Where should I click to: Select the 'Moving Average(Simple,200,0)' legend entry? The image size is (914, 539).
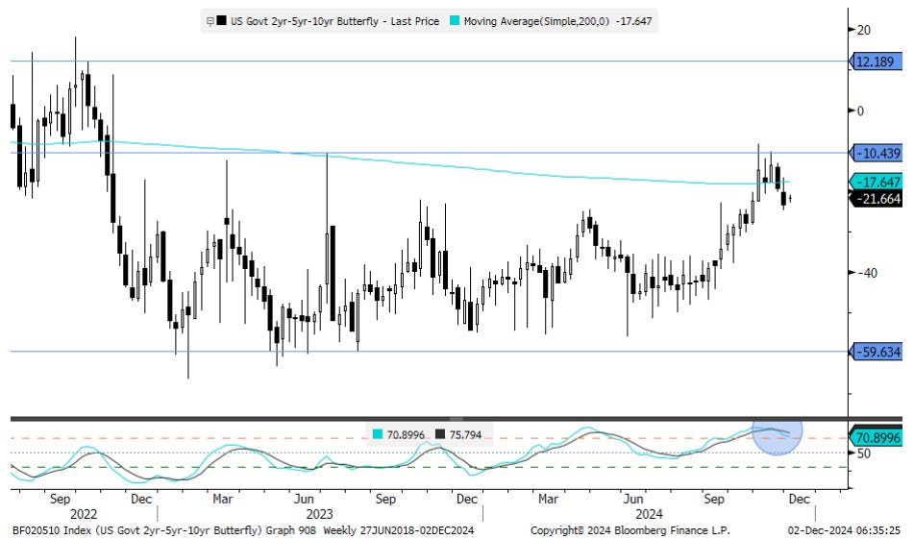(x=536, y=21)
